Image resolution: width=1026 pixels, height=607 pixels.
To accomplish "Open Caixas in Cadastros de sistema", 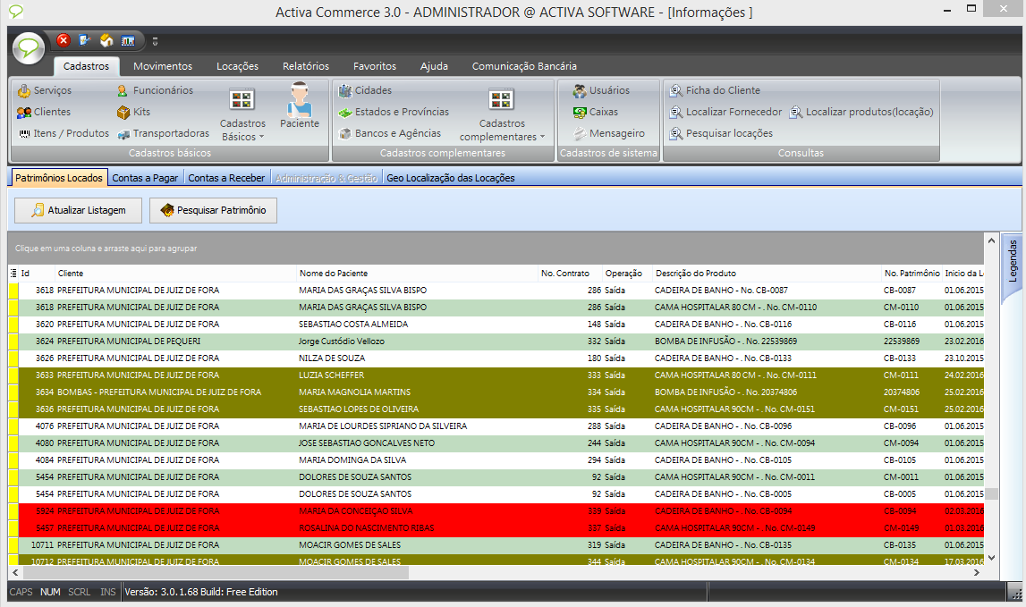I will [596, 112].
